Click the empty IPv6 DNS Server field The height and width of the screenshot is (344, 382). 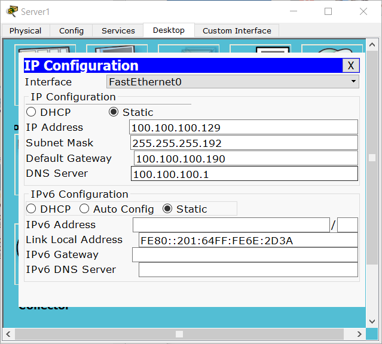coord(248,270)
